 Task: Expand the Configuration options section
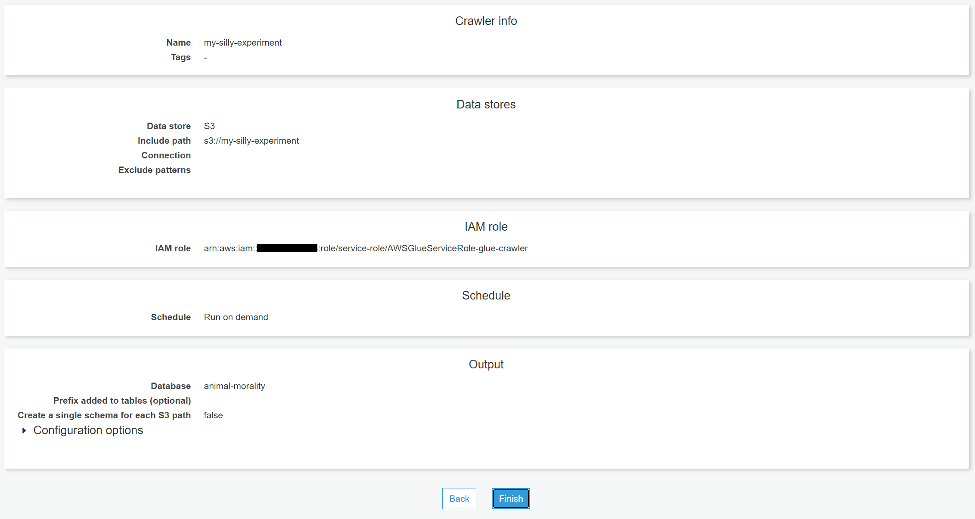(x=88, y=430)
